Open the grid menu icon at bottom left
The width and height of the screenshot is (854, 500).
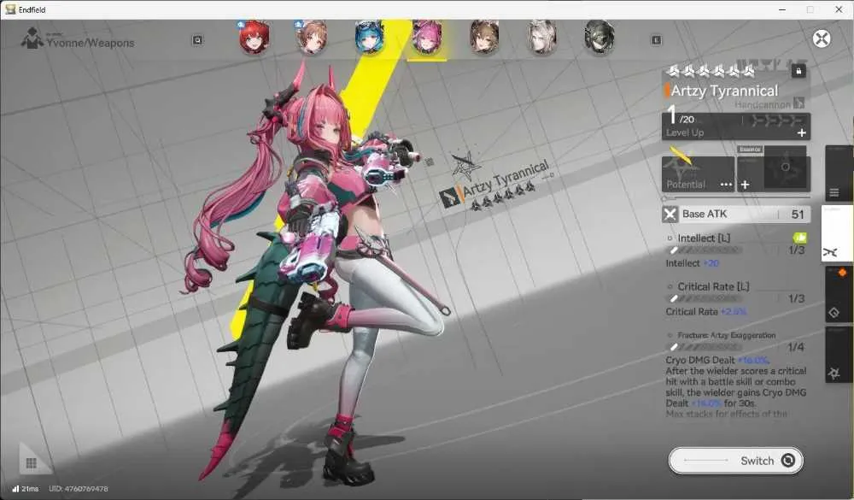[31, 463]
